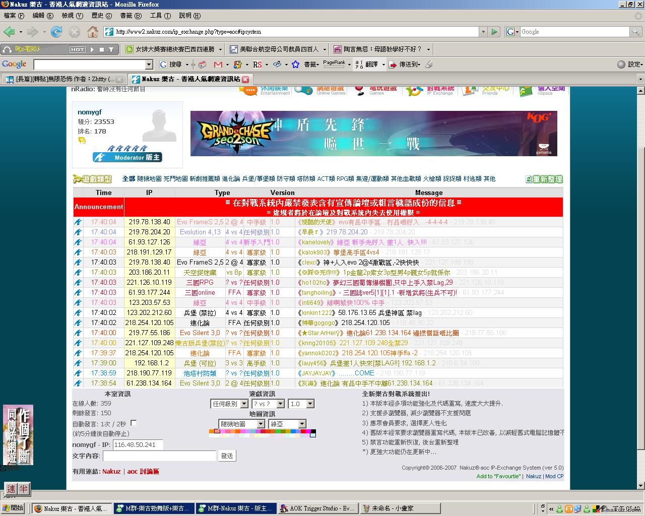
Task: Pick the orange swatch at palette start
Action: click(212, 431)
